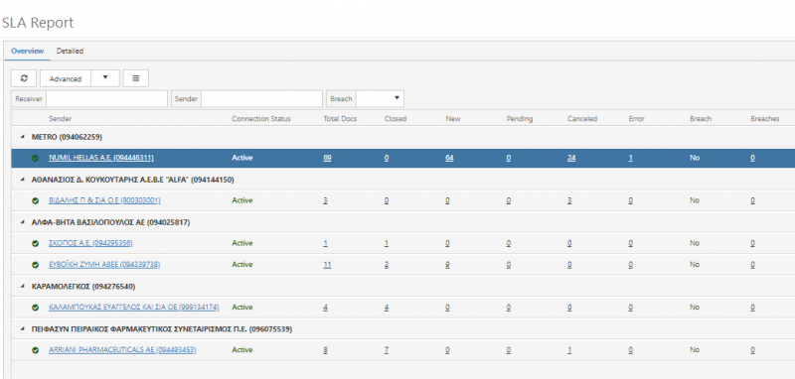Click the refresh icon button
Screen dimensions: 795x379
pos(24,78)
